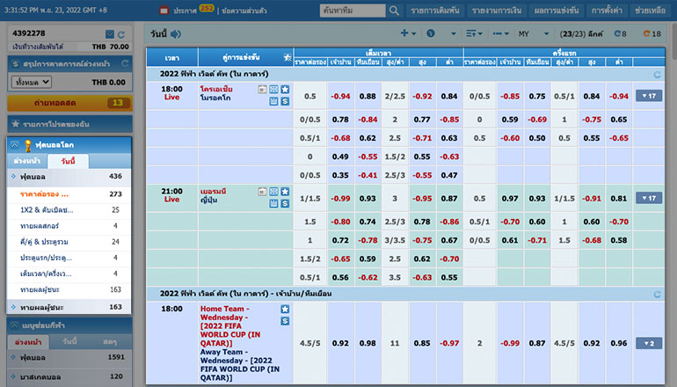Expand the ฟุตบอล 436 sidebar category
This screenshot has height=387, width=677.
point(69,176)
